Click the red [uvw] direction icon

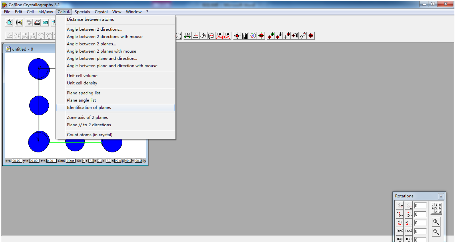coord(219,36)
